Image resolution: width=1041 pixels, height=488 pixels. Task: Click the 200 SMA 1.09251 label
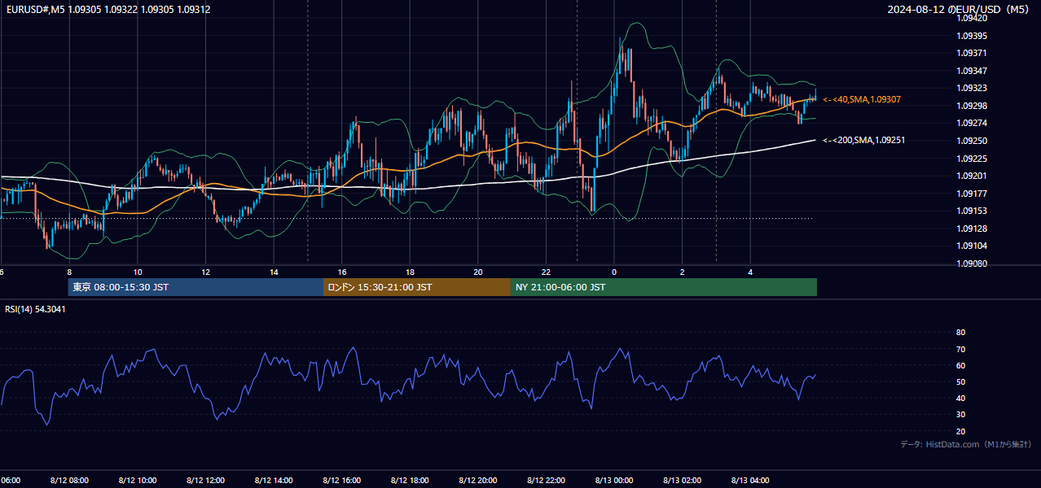pos(864,140)
